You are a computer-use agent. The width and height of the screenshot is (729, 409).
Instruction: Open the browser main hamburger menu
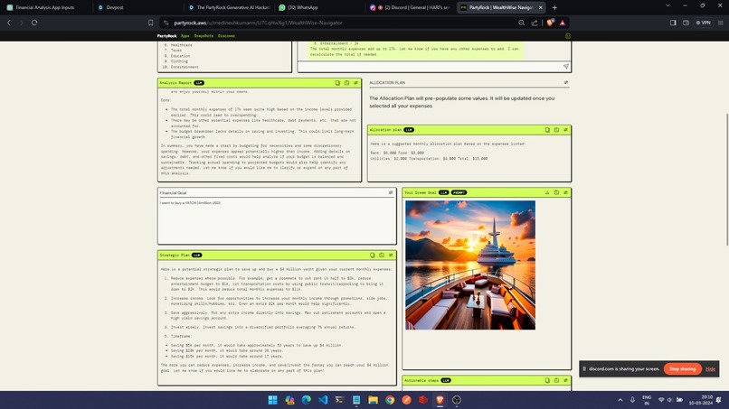coord(721,23)
